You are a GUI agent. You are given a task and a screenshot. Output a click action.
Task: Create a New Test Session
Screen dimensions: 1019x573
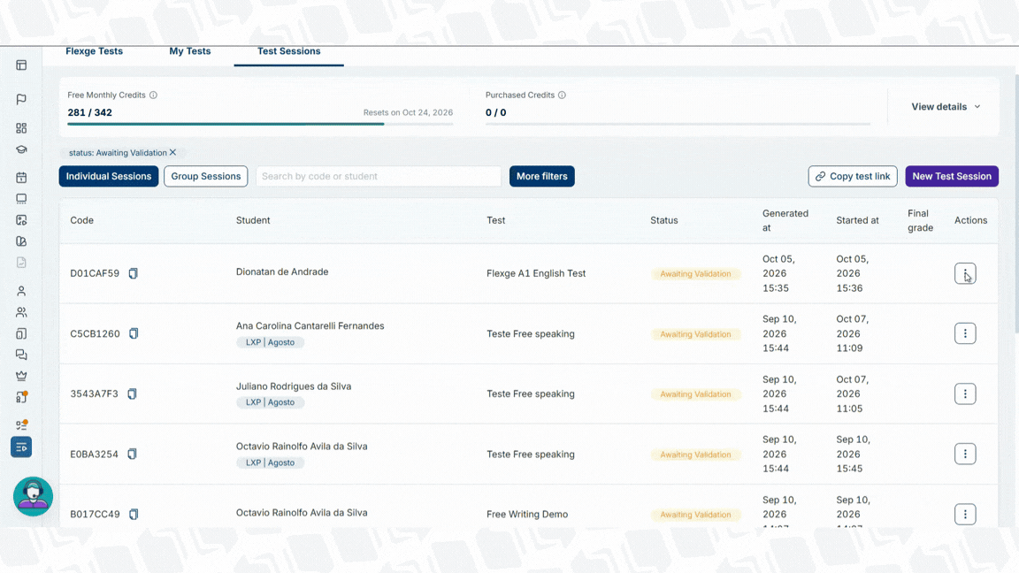952,176
